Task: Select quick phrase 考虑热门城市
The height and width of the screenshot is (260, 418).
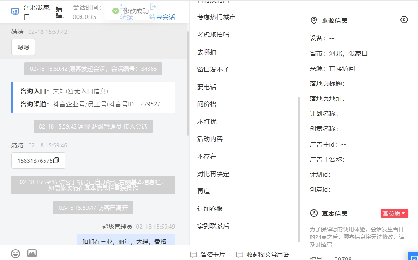Action: pos(216,17)
